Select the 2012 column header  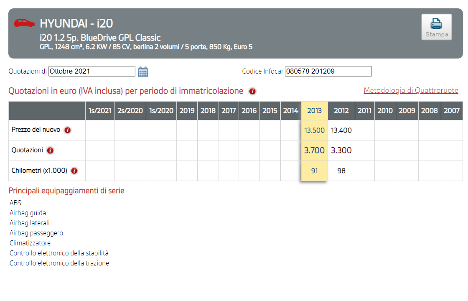point(341,111)
